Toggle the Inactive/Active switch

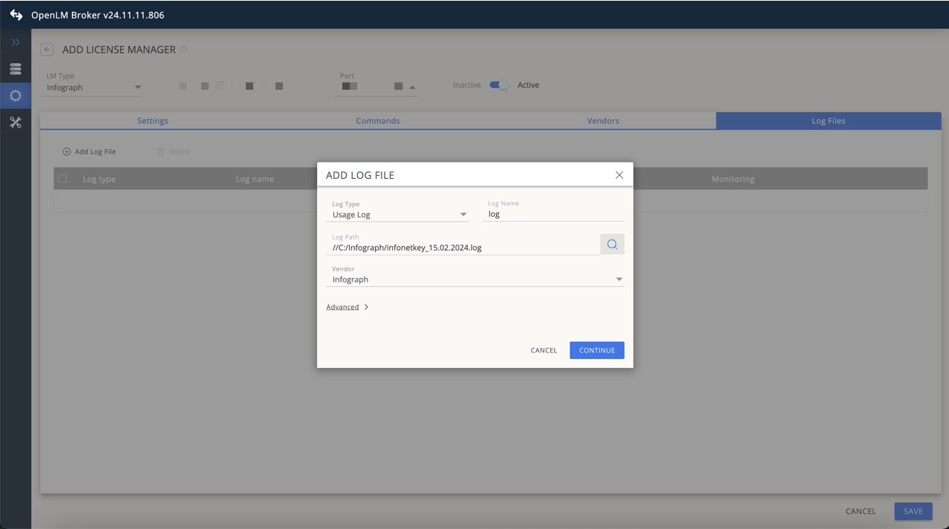click(x=499, y=85)
